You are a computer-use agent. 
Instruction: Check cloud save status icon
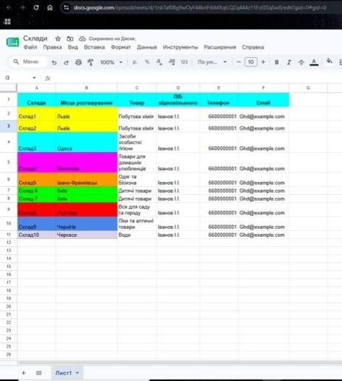pos(83,38)
